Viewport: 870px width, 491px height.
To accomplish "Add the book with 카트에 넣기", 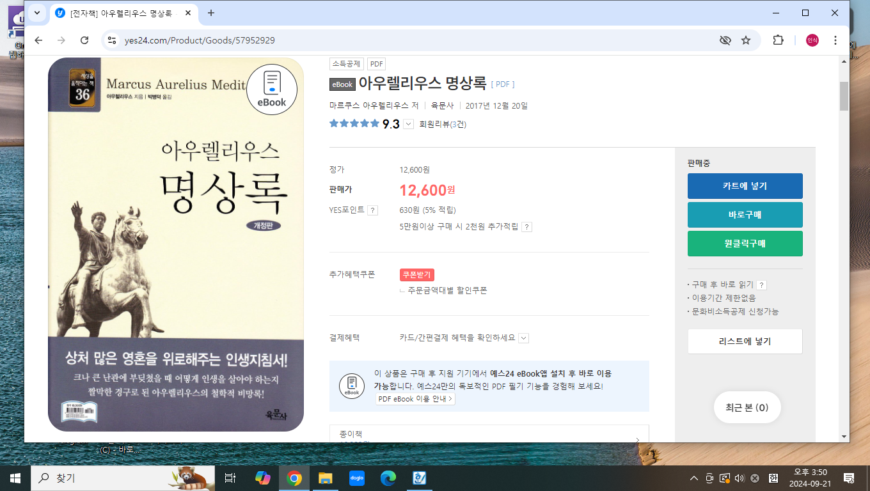I will click(745, 186).
